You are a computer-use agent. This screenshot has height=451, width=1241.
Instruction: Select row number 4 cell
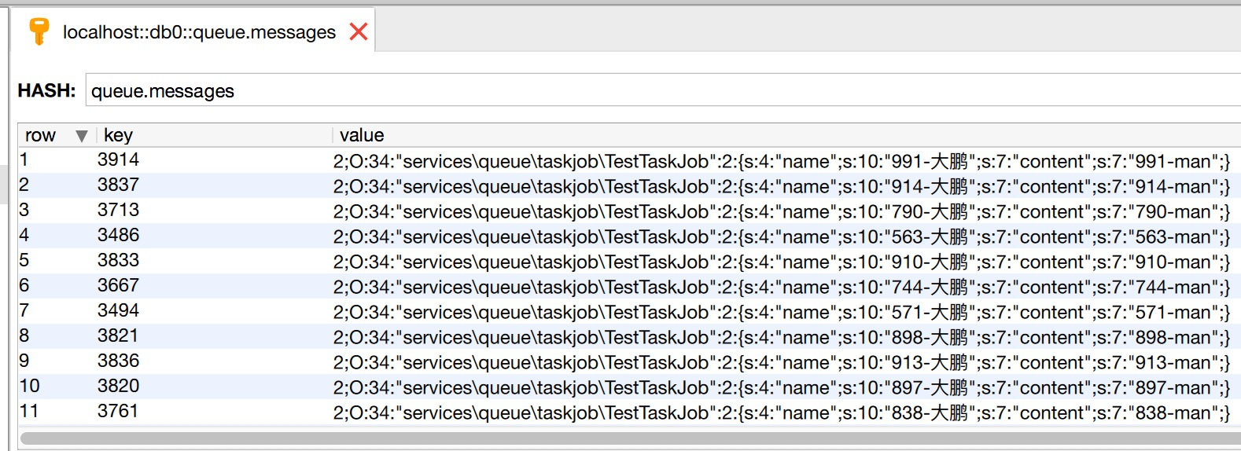pos(57,236)
